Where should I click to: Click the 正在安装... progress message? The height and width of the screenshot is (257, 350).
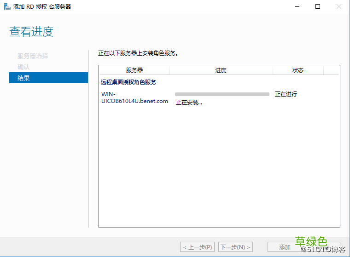click(189, 103)
